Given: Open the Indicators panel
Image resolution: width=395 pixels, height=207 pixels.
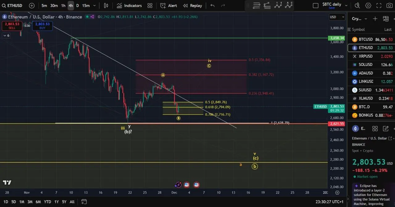Looking at the screenshot, I should tap(129, 6).
